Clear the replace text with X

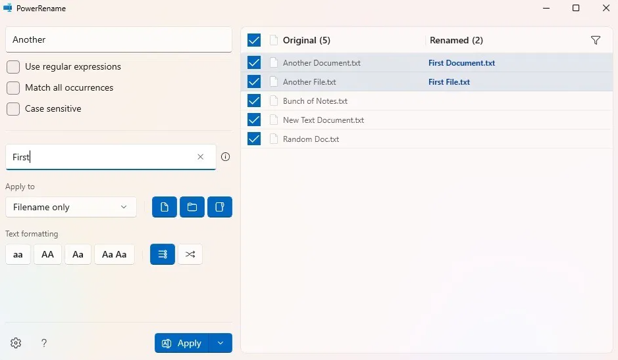tap(200, 156)
